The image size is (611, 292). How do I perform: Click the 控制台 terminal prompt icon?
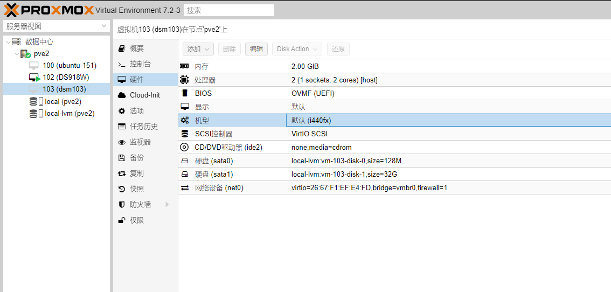pos(122,64)
